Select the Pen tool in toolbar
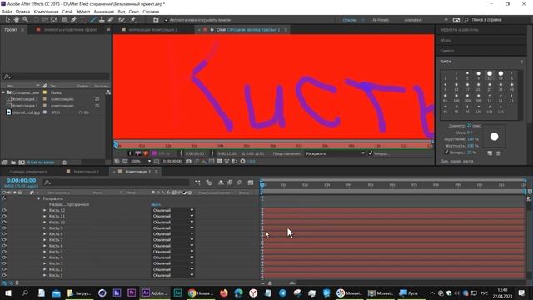533x300 pixels. coord(74,20)
